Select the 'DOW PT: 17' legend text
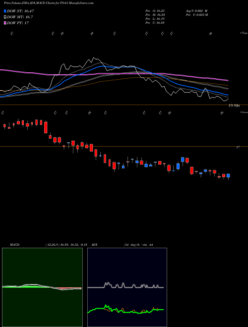The width and height of the screenshot is (248, 327). [x=18, y=23]
